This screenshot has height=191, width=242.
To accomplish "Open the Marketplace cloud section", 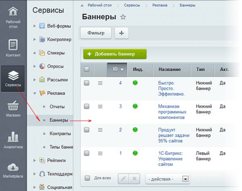I will [x=13, y=170].
